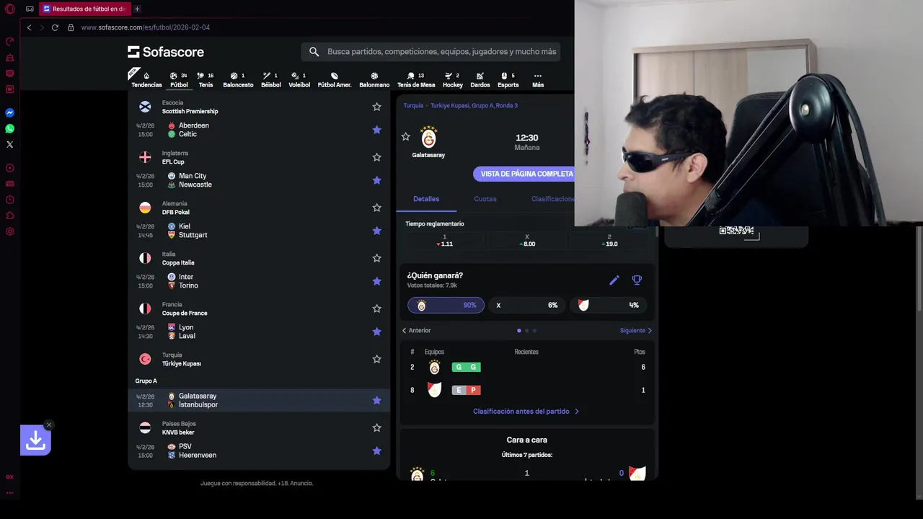Open settings gear icon in sidebar
Screen dimensions: 923x519
[x=10, y=231]
